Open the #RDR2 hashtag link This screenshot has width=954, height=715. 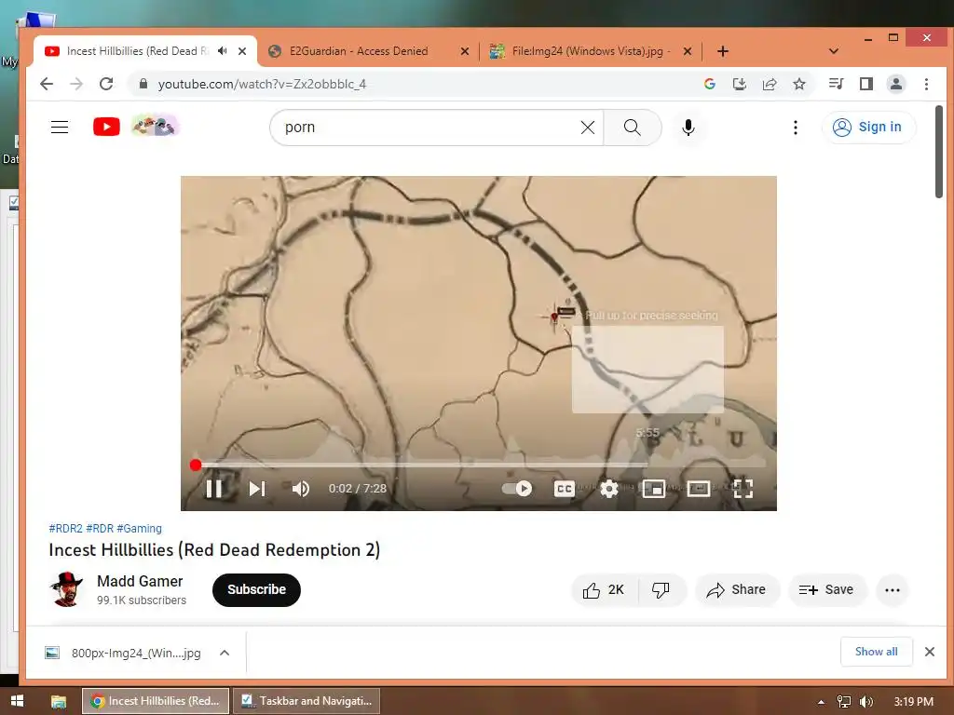tap(66, 529)
